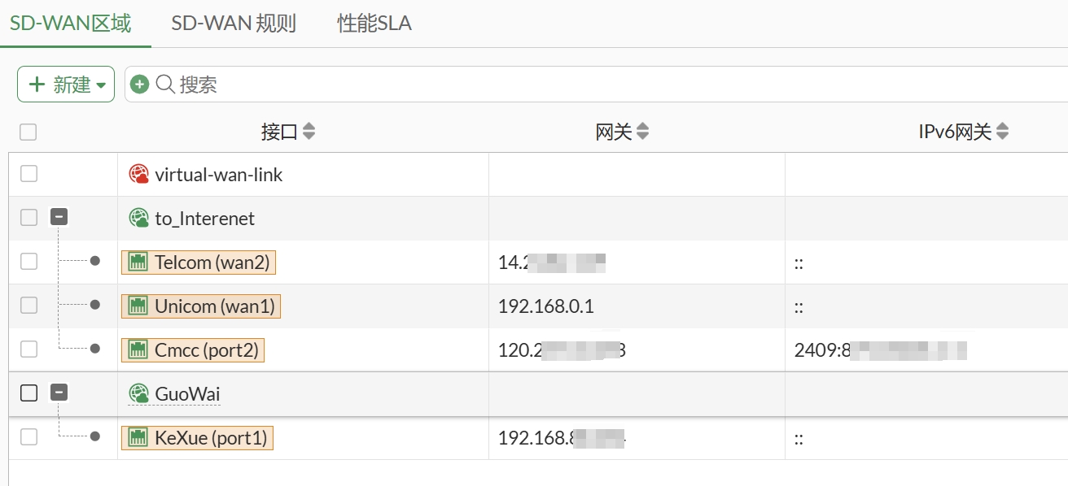Click the Telcom (wan2) interface port icon
This screenshot has height=486, width=1068.
click(x=138, y=262)
